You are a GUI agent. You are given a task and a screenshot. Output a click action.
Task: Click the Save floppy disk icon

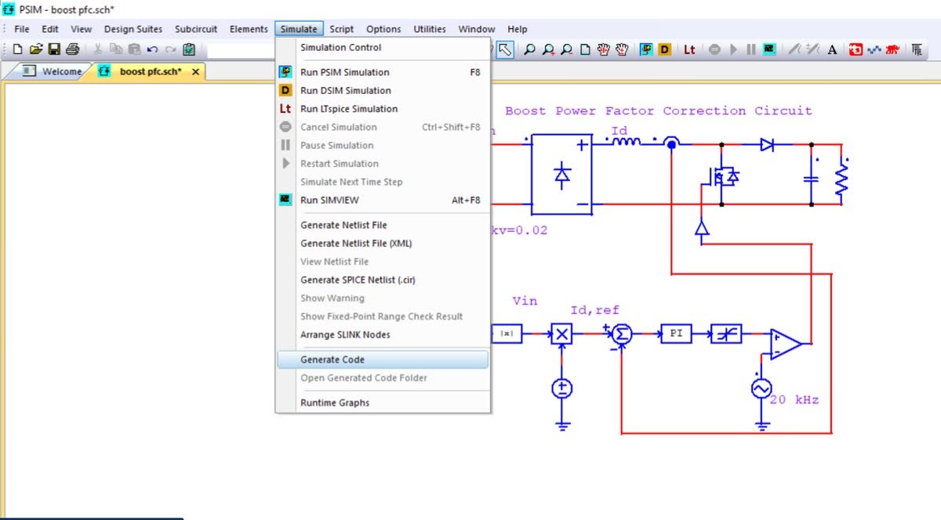[54, 49]
